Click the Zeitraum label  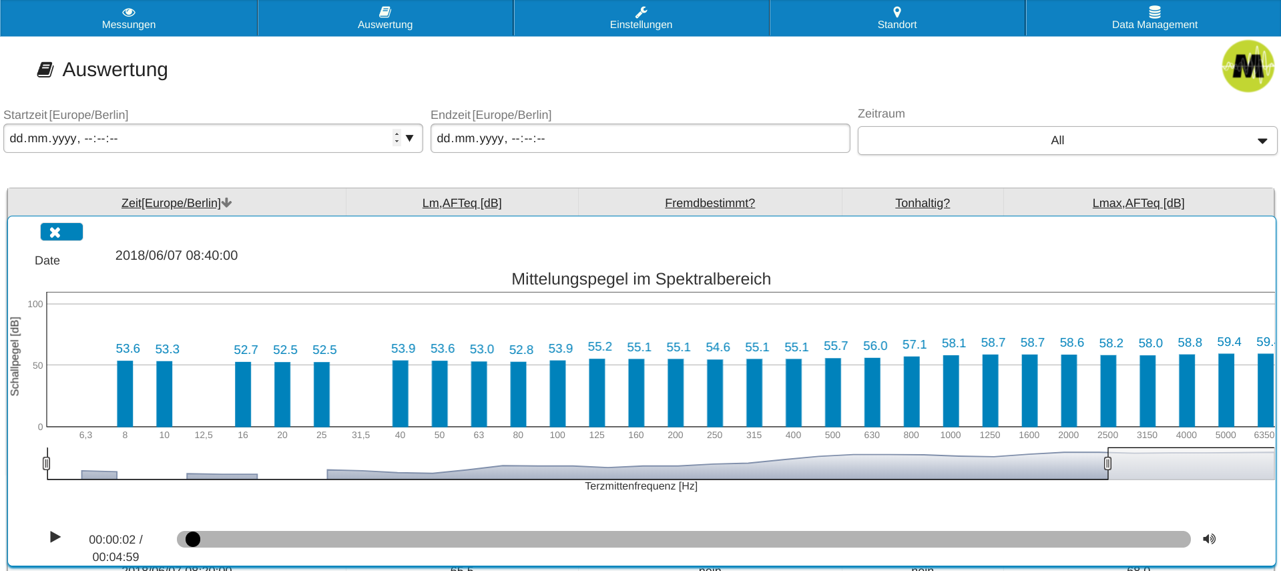click(881, 114)
